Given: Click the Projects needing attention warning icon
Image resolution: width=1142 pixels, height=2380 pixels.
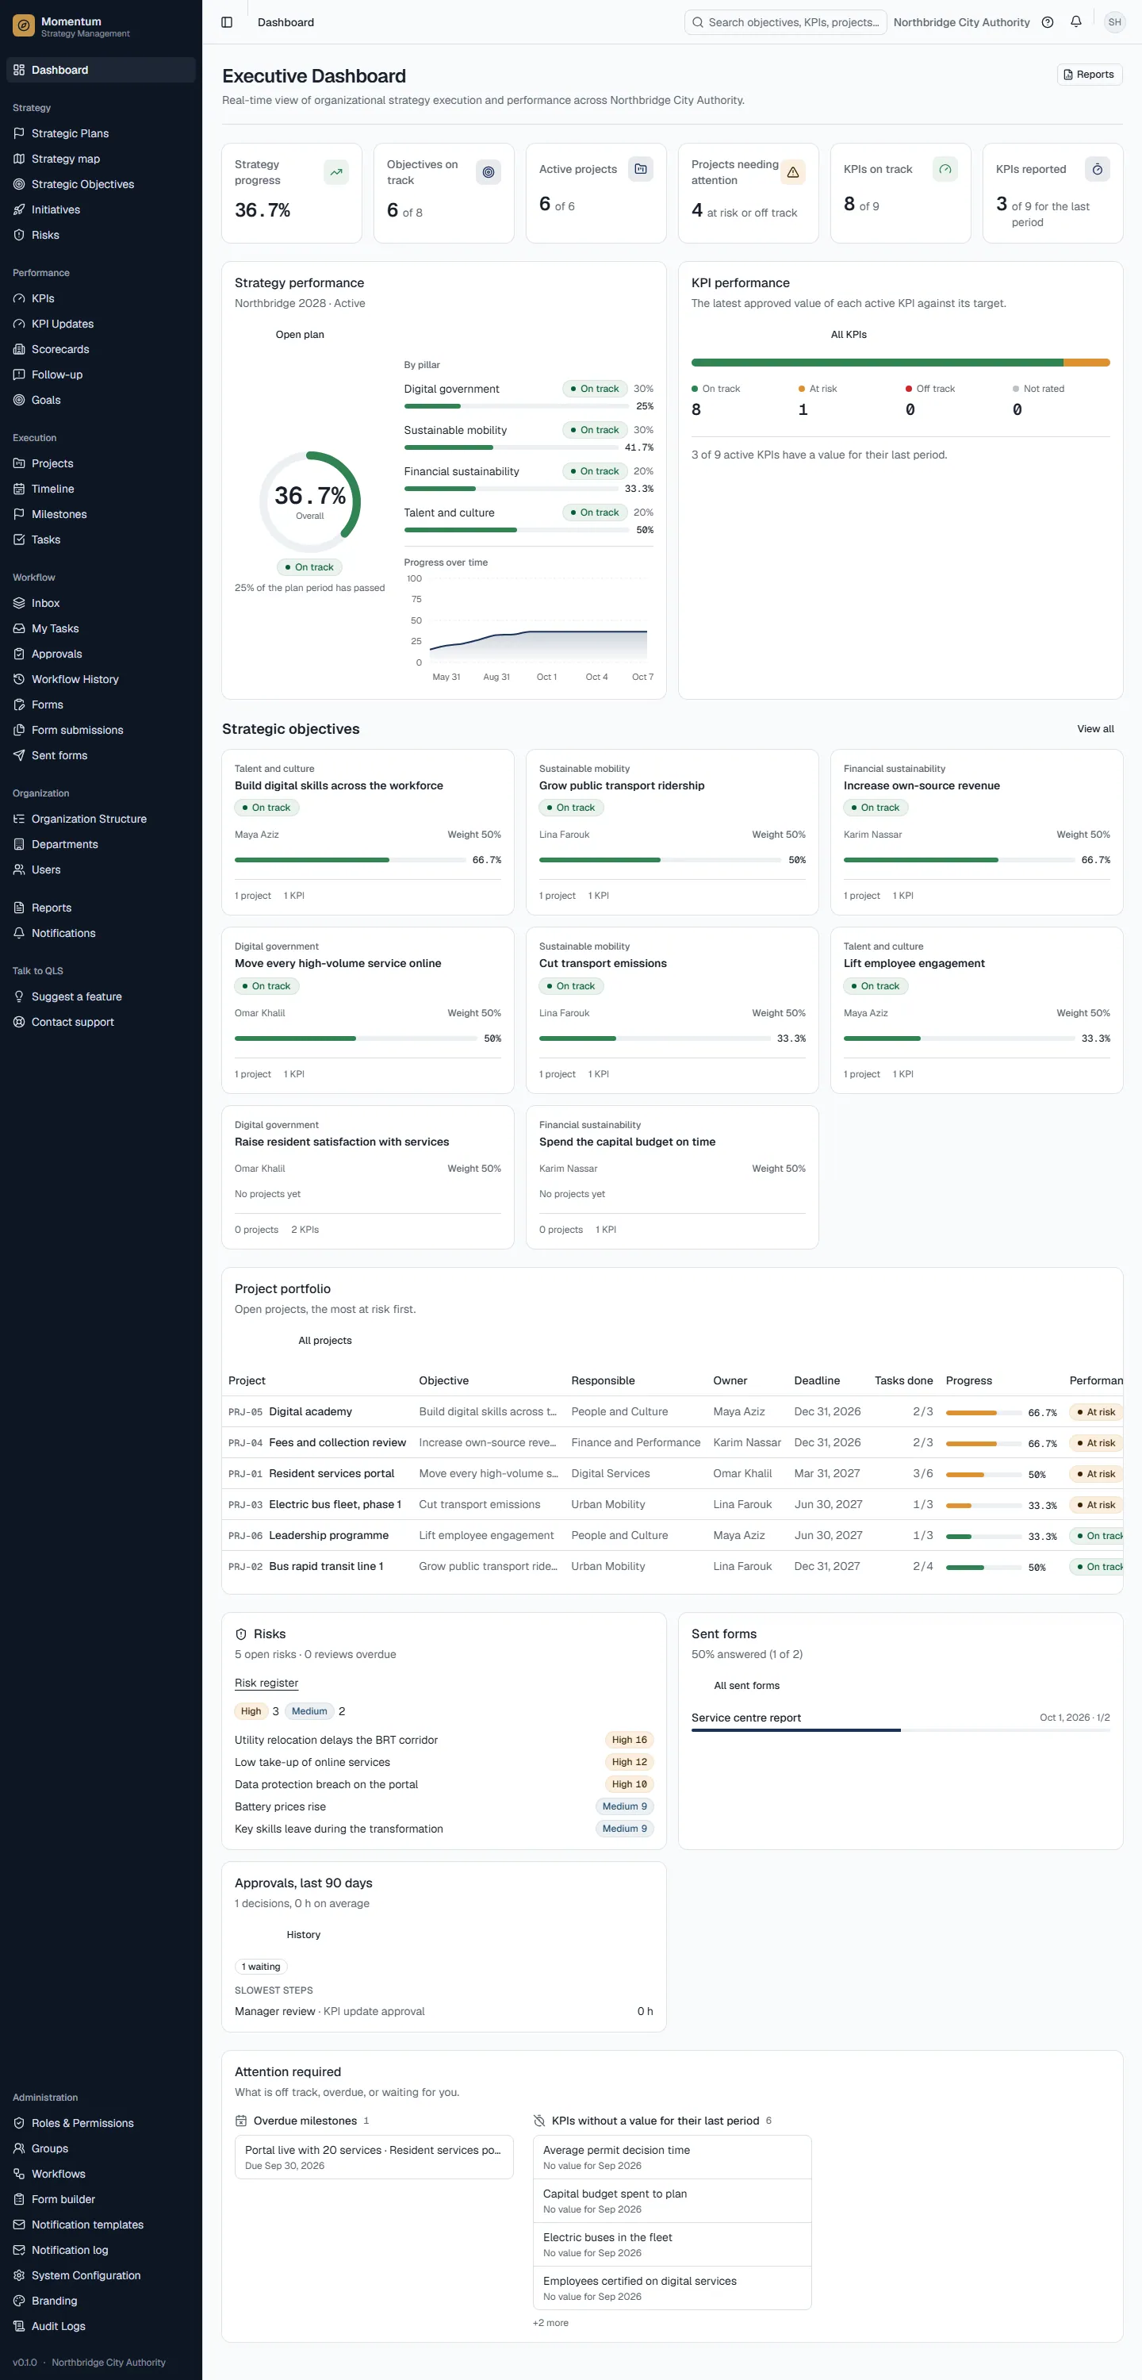Looking at the screenshot, I should pyautogui.click(x=793, y=172).
